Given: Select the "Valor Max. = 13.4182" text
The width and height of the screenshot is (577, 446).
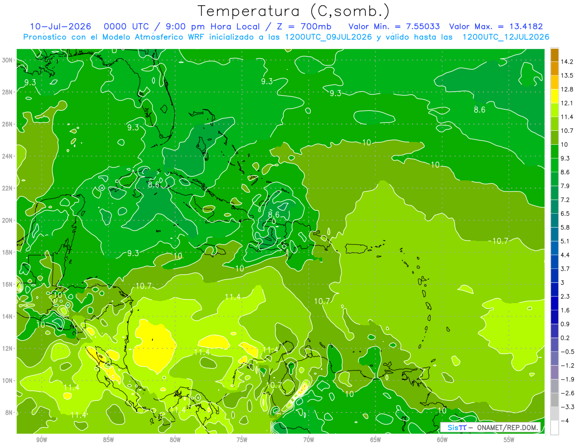Looking at the screenshot, I should click(x=496, y=26).
